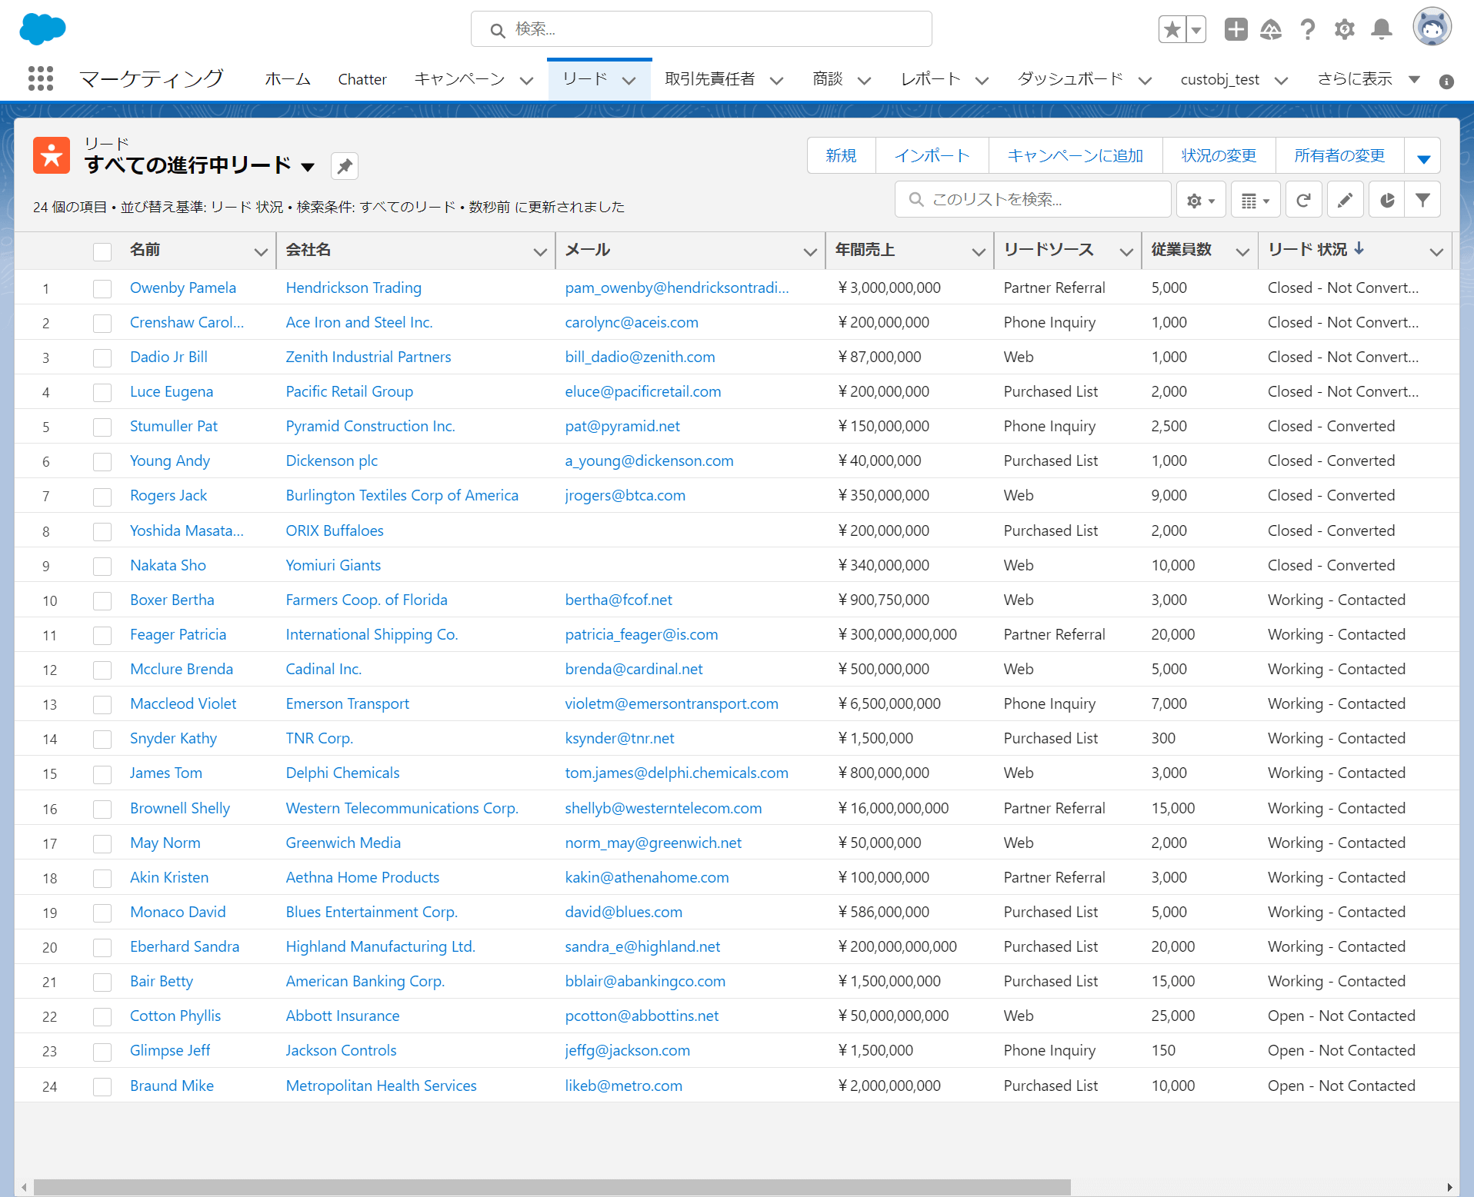Toggle the select-all header checkbox
This screenshot has width=1474, height=1197.
pyautogui.click(x=102, y=251)
